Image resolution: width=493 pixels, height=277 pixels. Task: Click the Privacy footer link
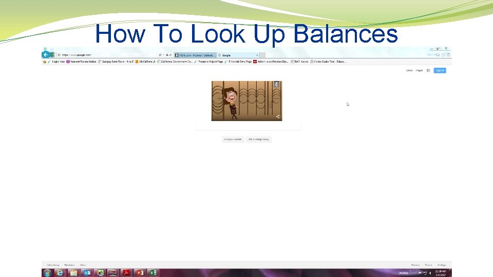point(415,265)
